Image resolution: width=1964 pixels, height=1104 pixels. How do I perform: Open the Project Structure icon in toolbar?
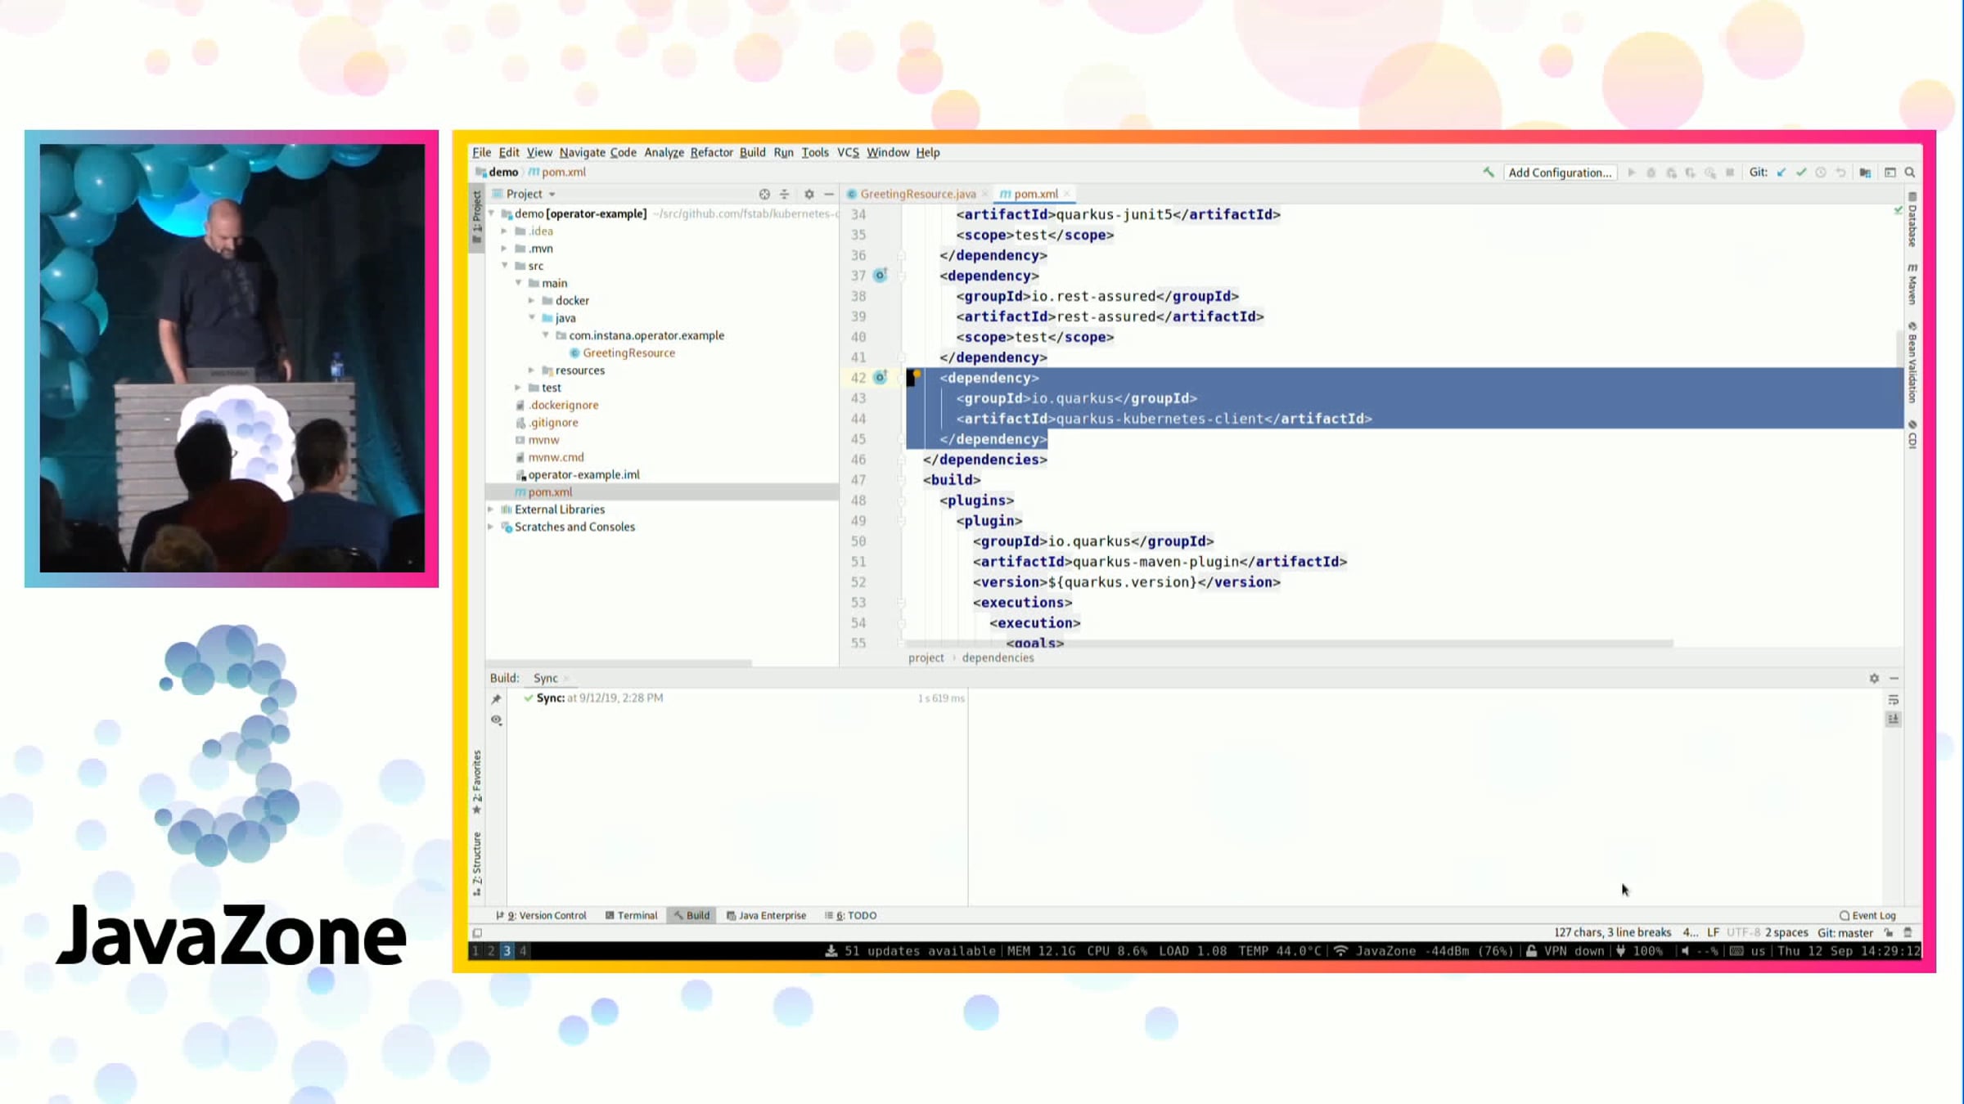(1865, 173)
